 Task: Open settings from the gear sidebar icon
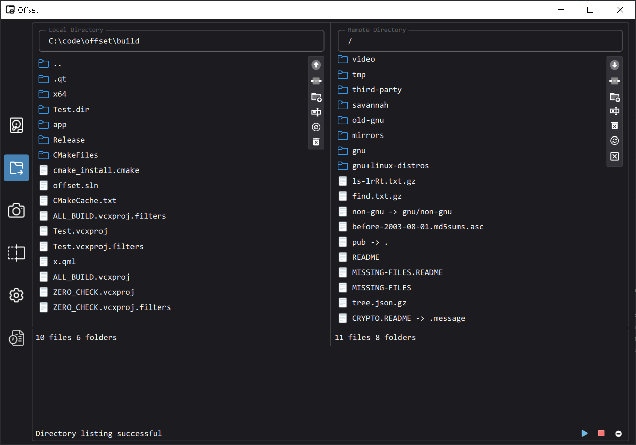(x=16, y=295)
